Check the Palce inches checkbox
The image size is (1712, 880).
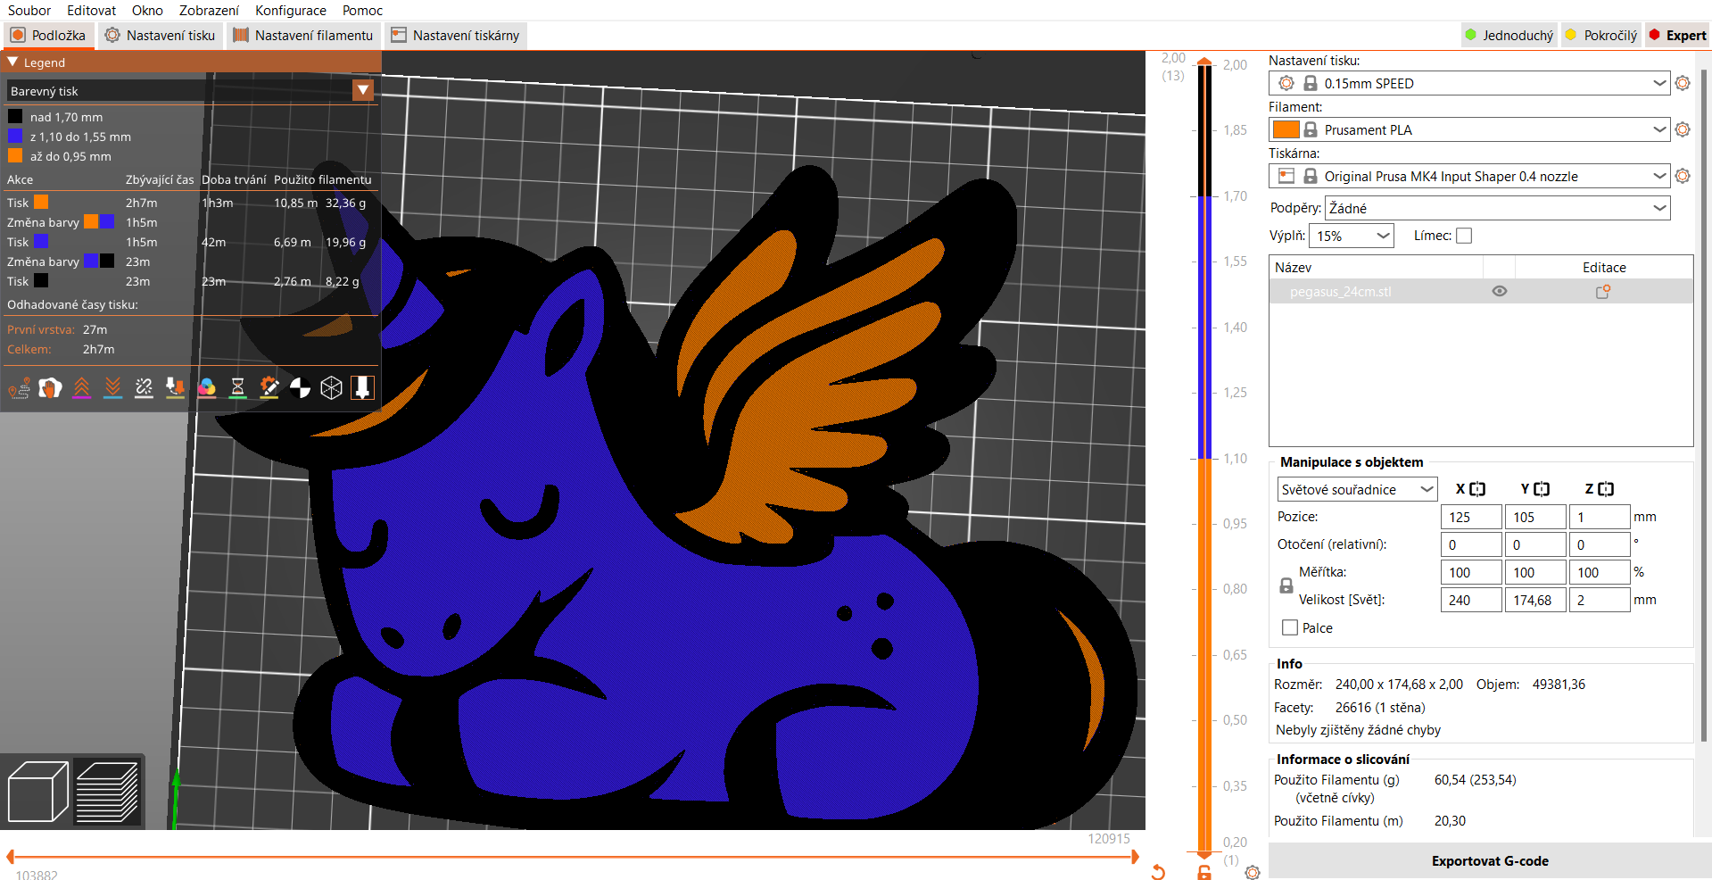[x=1290, y=627]
